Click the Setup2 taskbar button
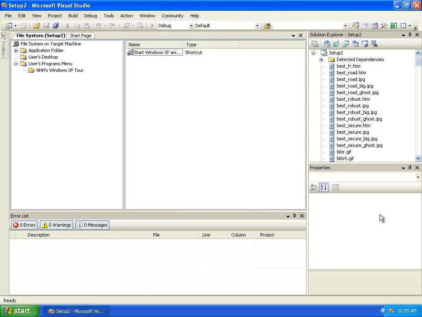This screenshot has height=317, width=422. 76,311
